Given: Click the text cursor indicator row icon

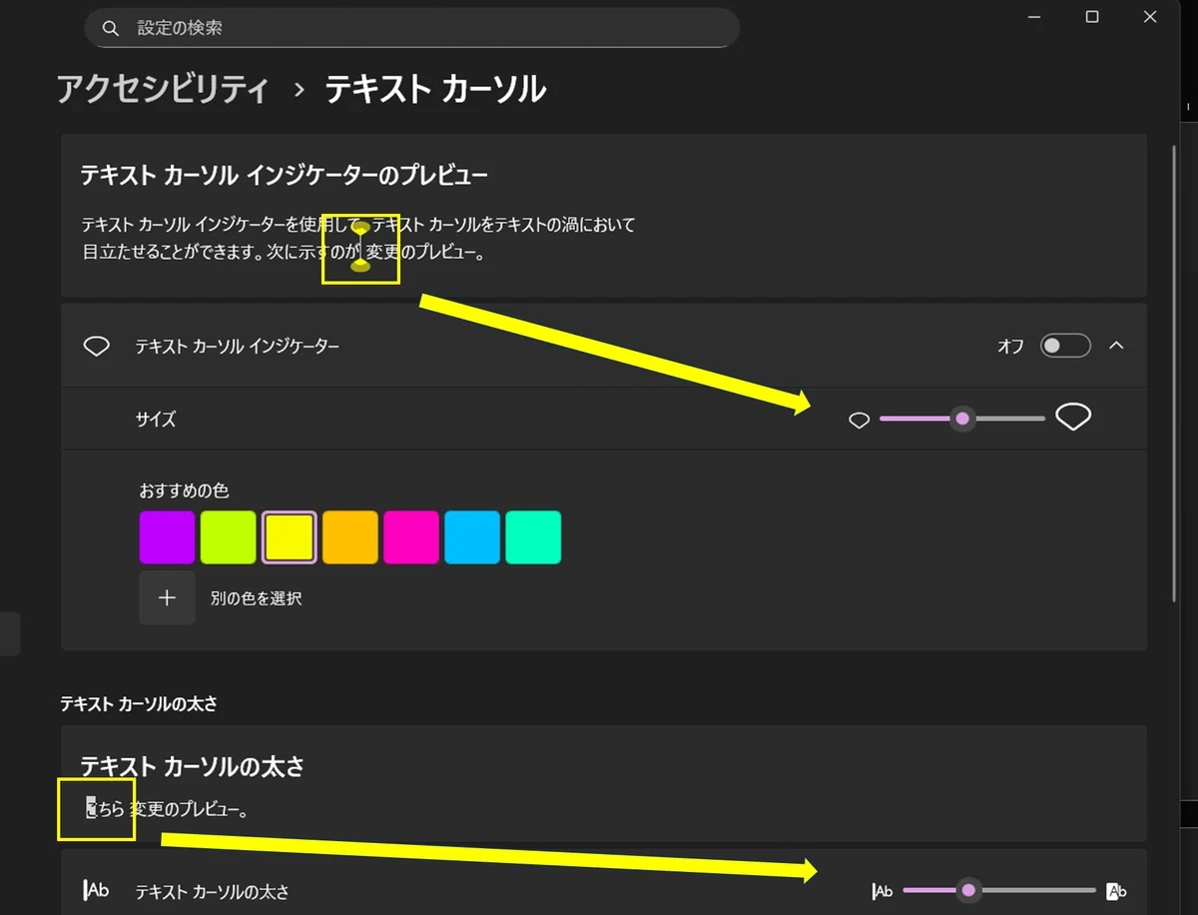Looking at the screenshot, I should point(97,346).
